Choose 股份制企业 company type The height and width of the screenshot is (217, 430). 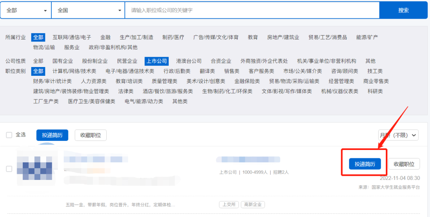(95, 61)
